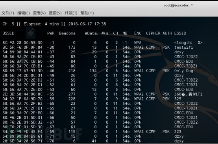218x144 pixels.
Task: Select BSSID 58:66:BA:7C:CB:B1
Action: pos(22,66)
